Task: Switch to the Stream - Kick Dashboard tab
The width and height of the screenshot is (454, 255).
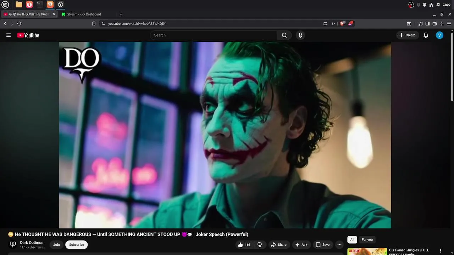Action: point(84,14)
